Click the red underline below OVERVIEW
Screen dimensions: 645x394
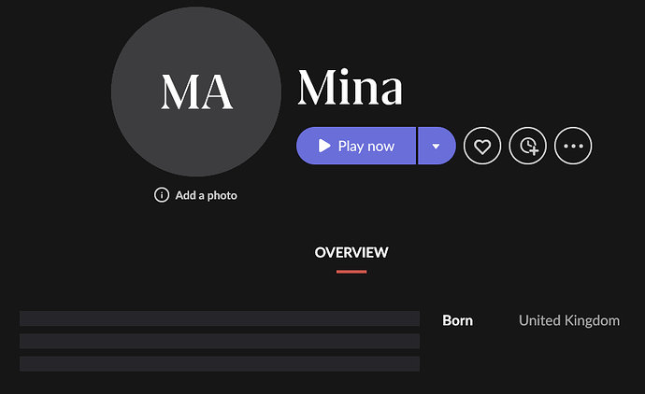(351, 272)
